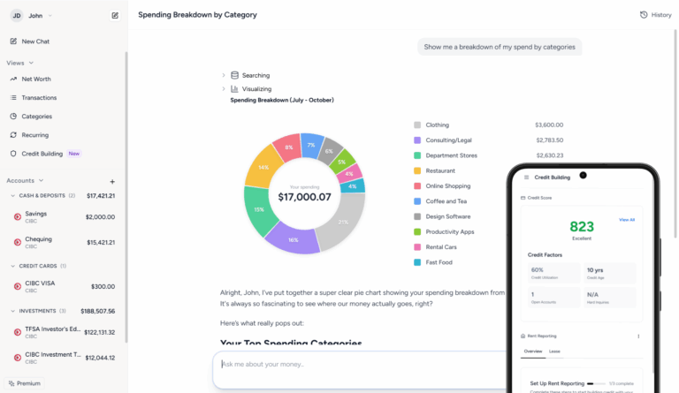Start a New Chat
The width and height of the screenshot is (679, 393).
[x=35, y=42]
